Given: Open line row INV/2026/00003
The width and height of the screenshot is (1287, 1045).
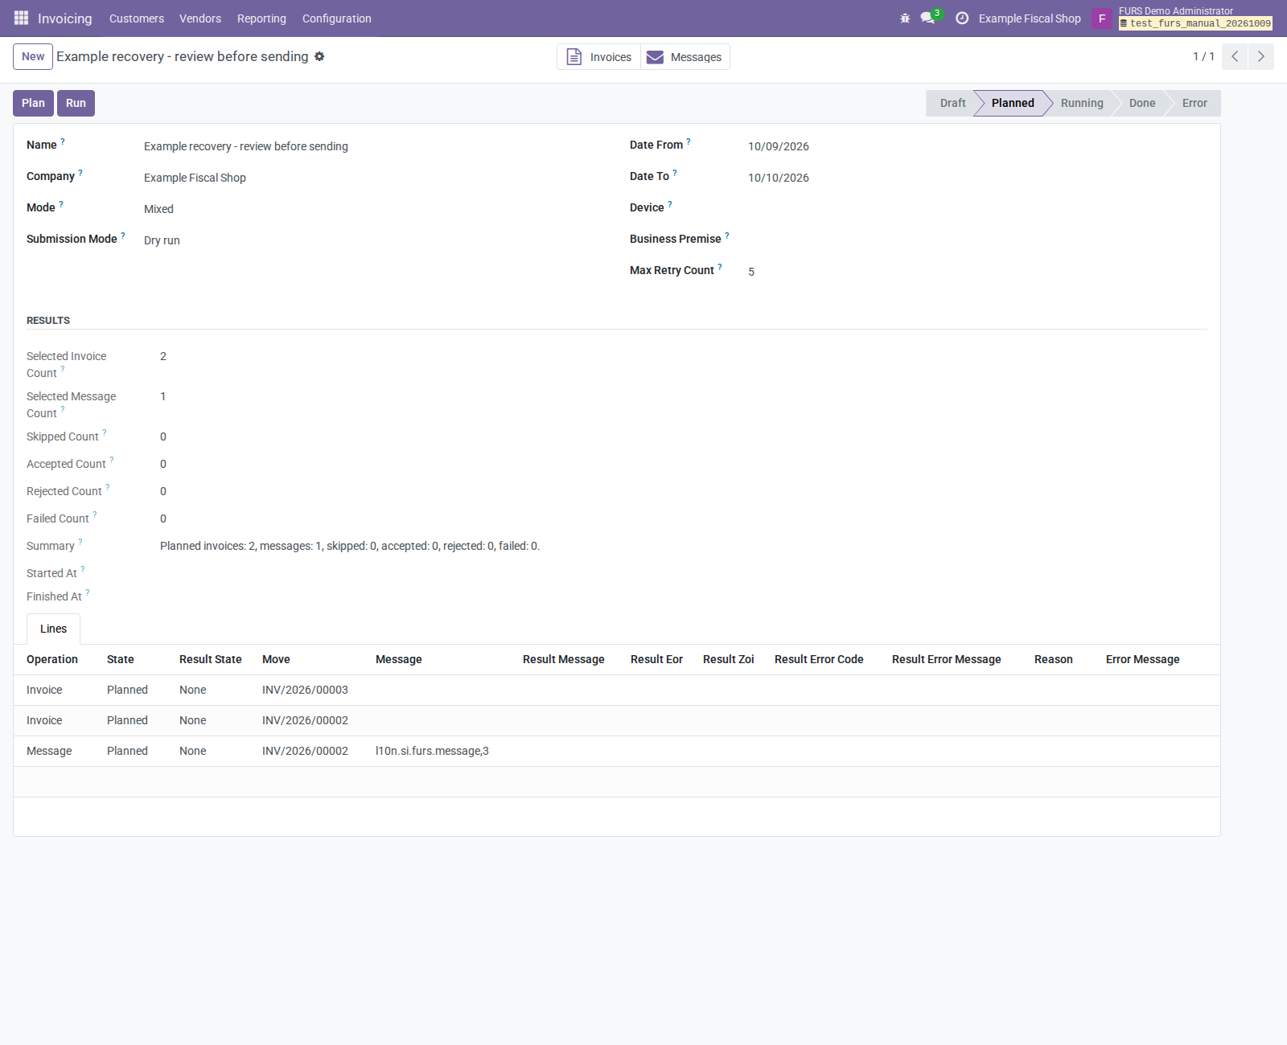Looking at the screenshot, I should (617, 690).
